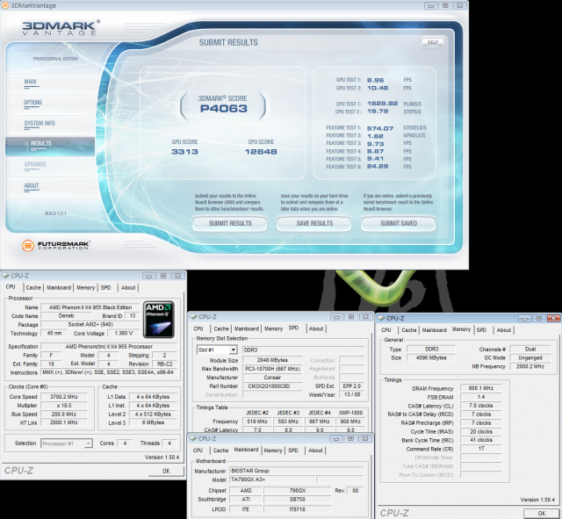Select Memory tab in CPU-Z SPD window
Viewport: 562px width, 519px height.
[x=273, y=328]
